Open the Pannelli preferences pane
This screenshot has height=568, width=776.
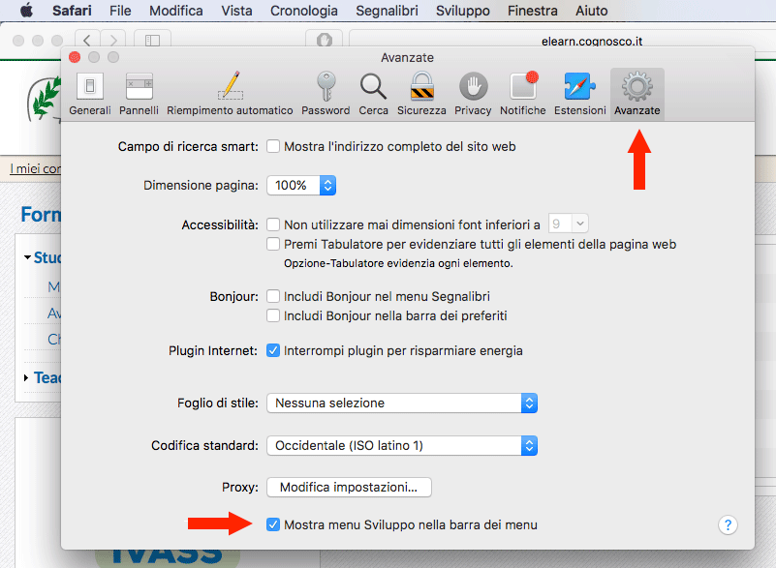(140, 94)
